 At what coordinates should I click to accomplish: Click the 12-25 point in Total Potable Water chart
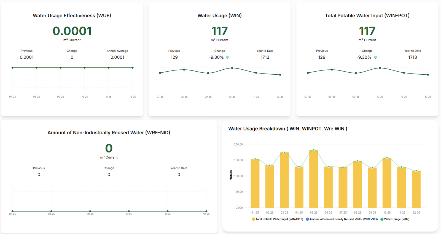coord(428,75)
